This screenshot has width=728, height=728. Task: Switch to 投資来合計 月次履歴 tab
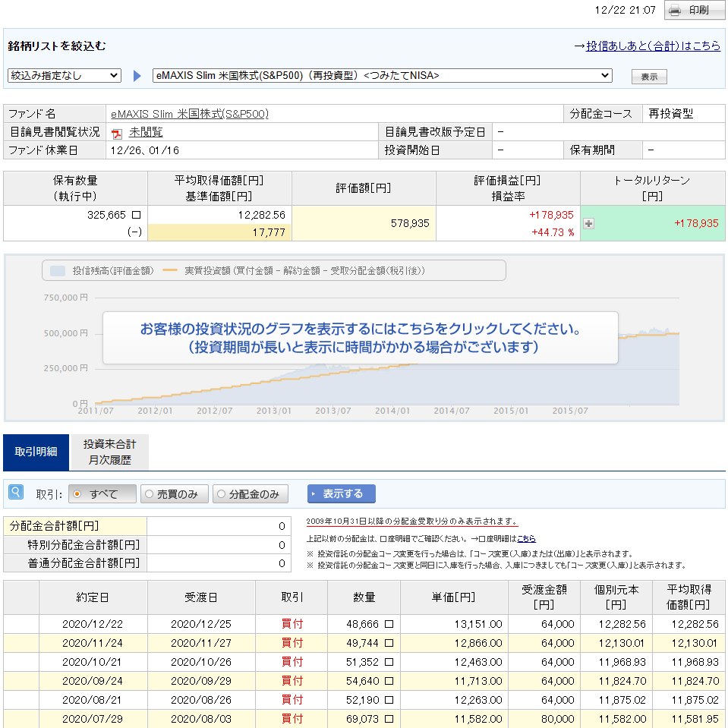click(109, 452)
